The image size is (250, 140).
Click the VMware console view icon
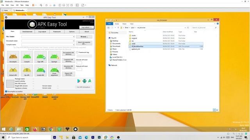coord(77,5)
